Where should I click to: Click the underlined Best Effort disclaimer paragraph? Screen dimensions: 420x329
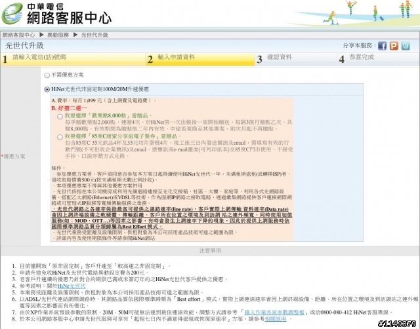pyautogui.click(x=172, y=218)
